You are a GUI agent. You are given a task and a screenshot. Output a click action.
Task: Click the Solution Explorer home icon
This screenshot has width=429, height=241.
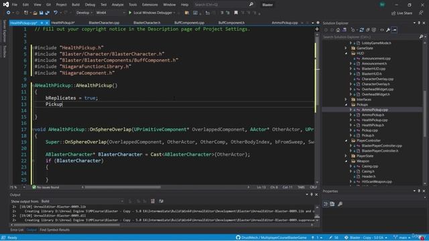(338, 29)
